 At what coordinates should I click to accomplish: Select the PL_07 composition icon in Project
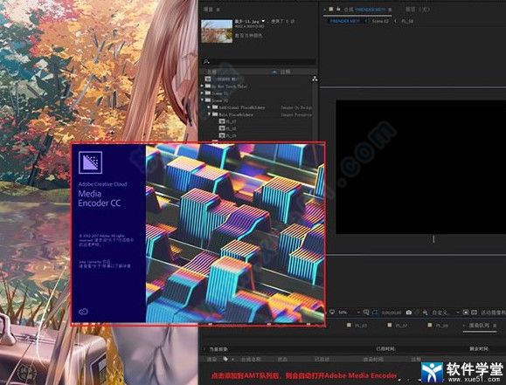point(222,121)
